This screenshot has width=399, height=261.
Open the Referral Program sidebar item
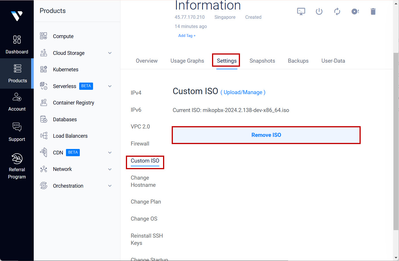coord(17,166)
